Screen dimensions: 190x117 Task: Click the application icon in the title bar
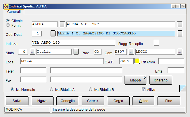6,6
